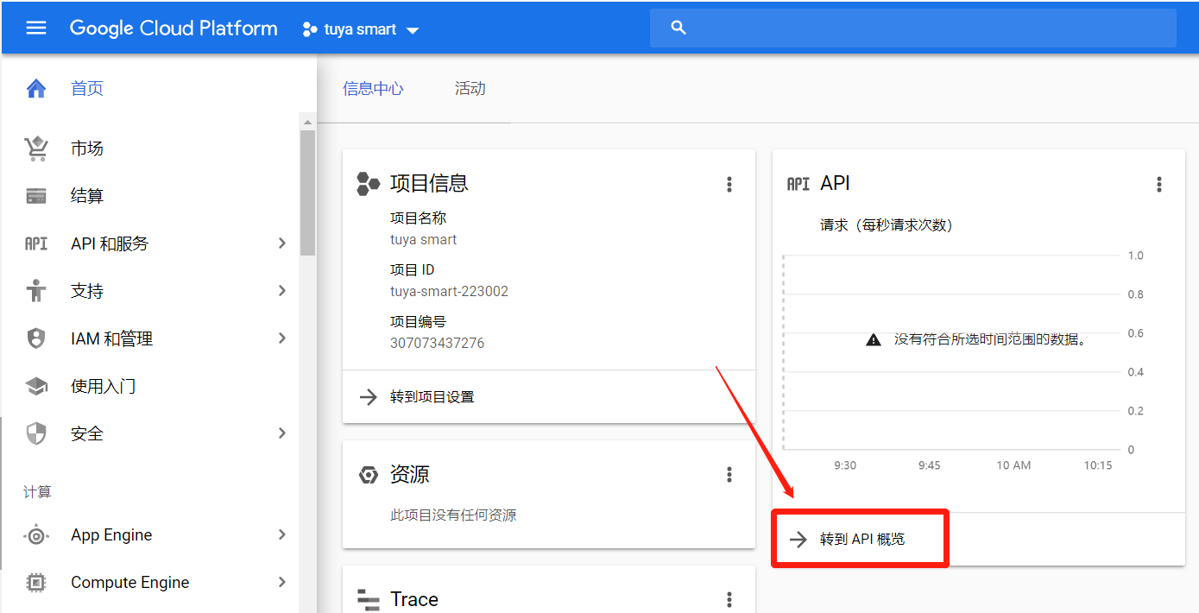Click the project selector hexagon icon
This screenshot has height=613, width=1199.
pyautogui.click(x=310, y=29)
